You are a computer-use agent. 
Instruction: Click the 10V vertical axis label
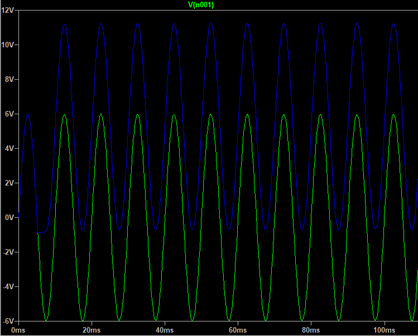pyautogui.click(x=7, y=45)
